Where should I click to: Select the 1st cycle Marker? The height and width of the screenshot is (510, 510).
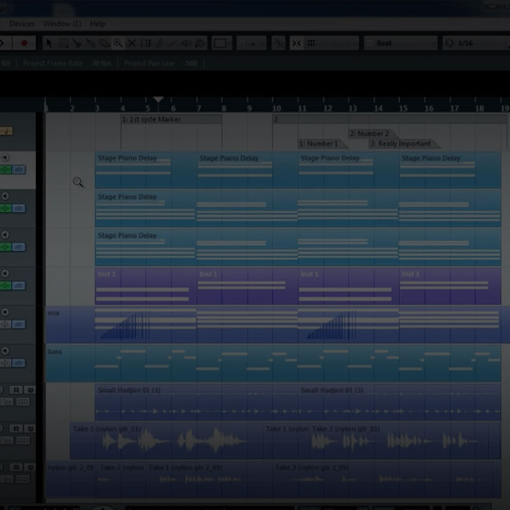tap(171, 119)
